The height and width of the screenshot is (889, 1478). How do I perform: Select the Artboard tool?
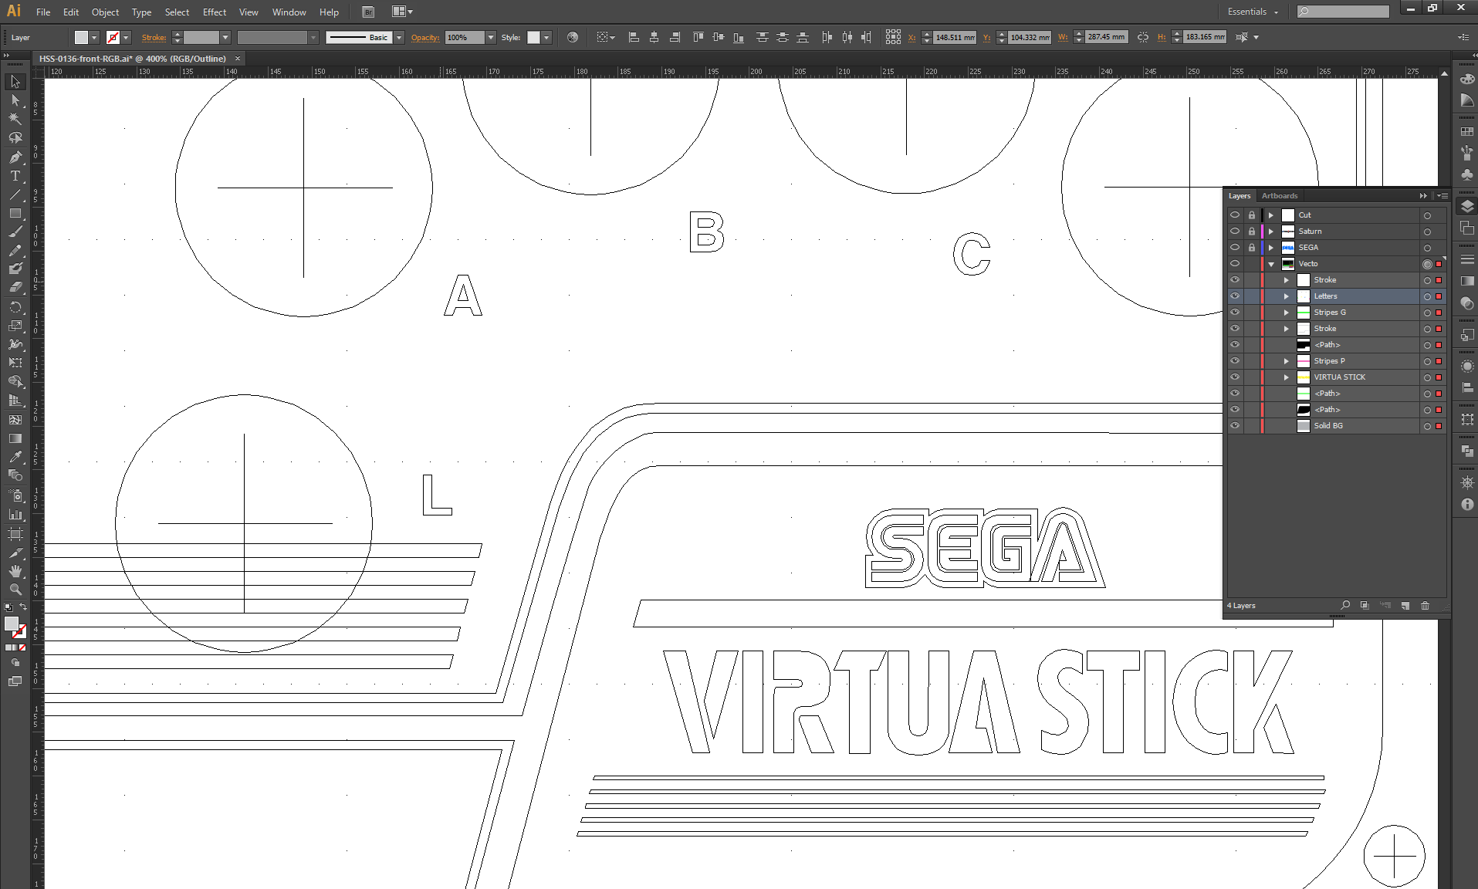15,534
